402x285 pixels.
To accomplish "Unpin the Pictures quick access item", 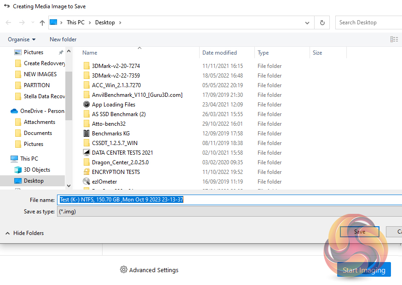I will pos(61,52).
